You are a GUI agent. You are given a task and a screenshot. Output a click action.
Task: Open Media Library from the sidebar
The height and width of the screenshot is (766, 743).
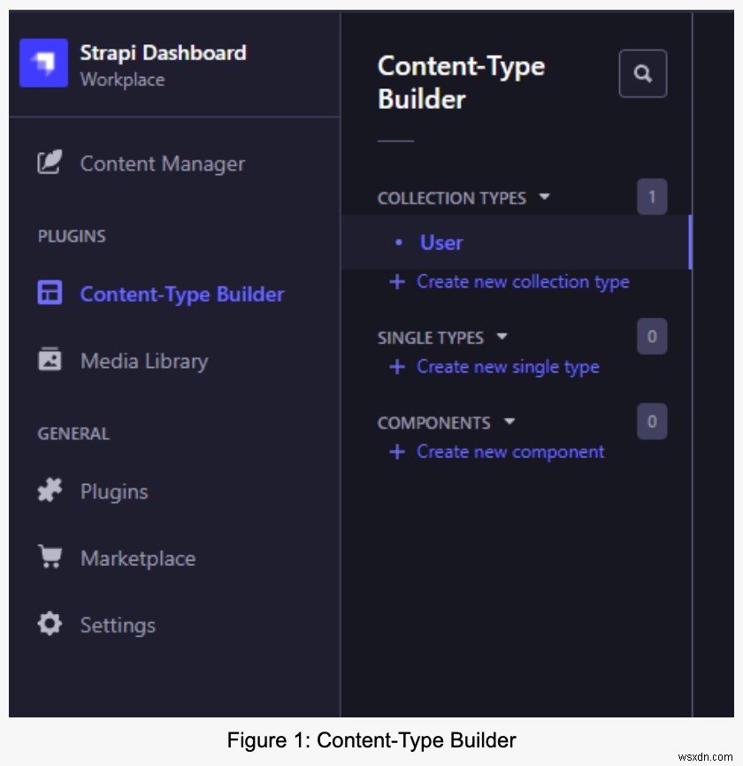144,361
